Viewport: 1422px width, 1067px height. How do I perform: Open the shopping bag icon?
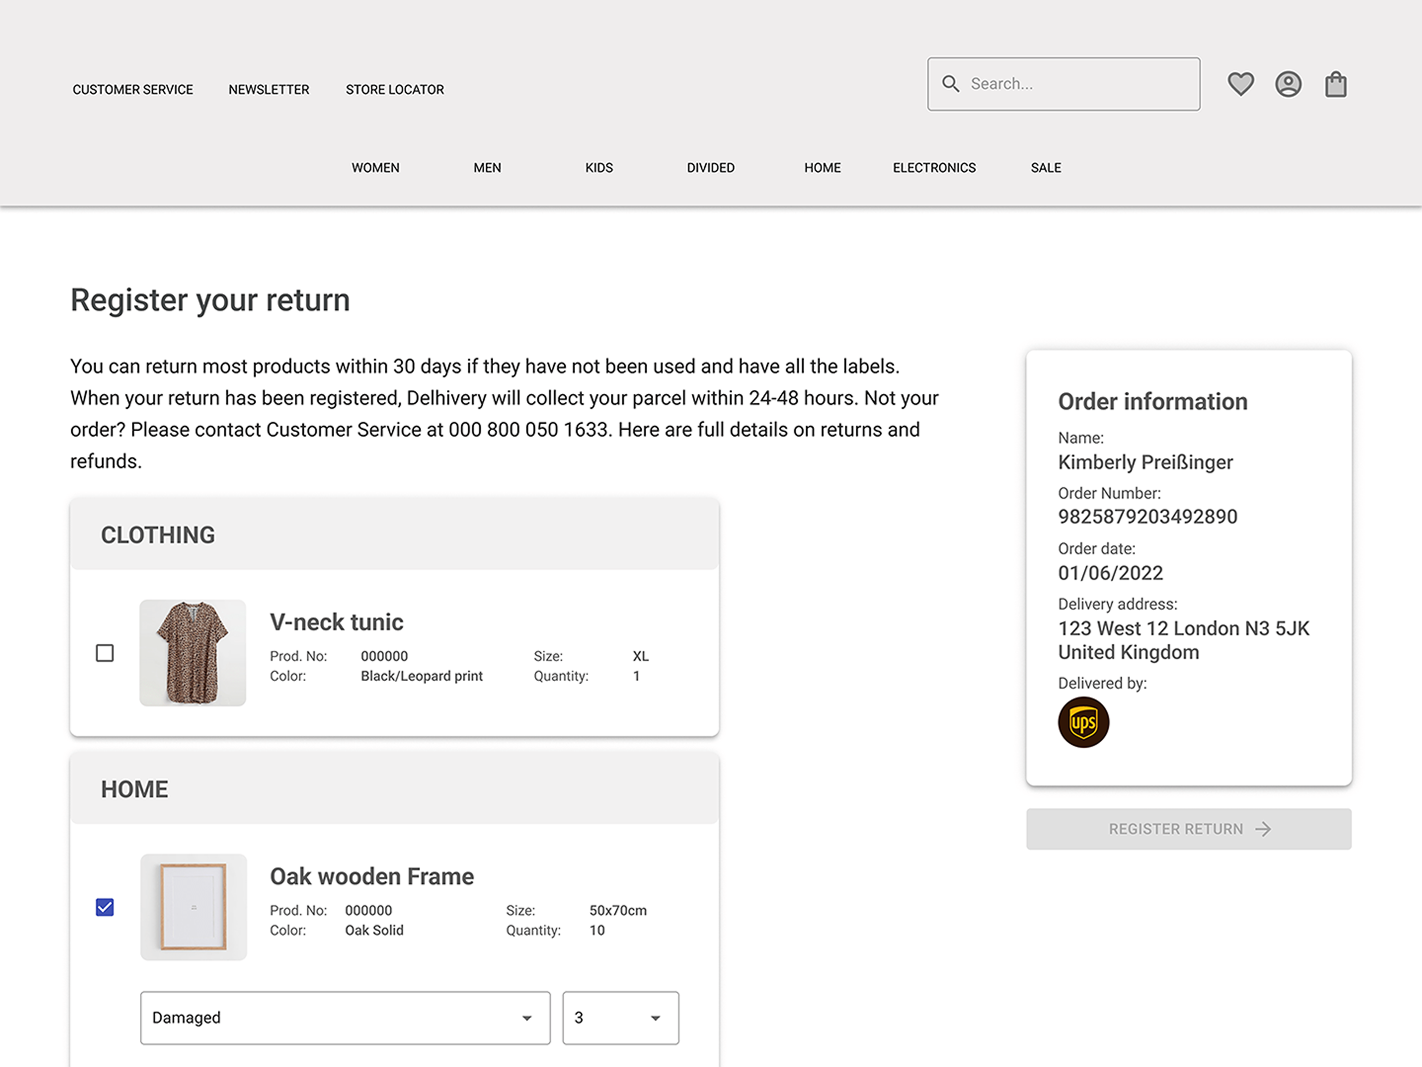tap(1336, 83)
